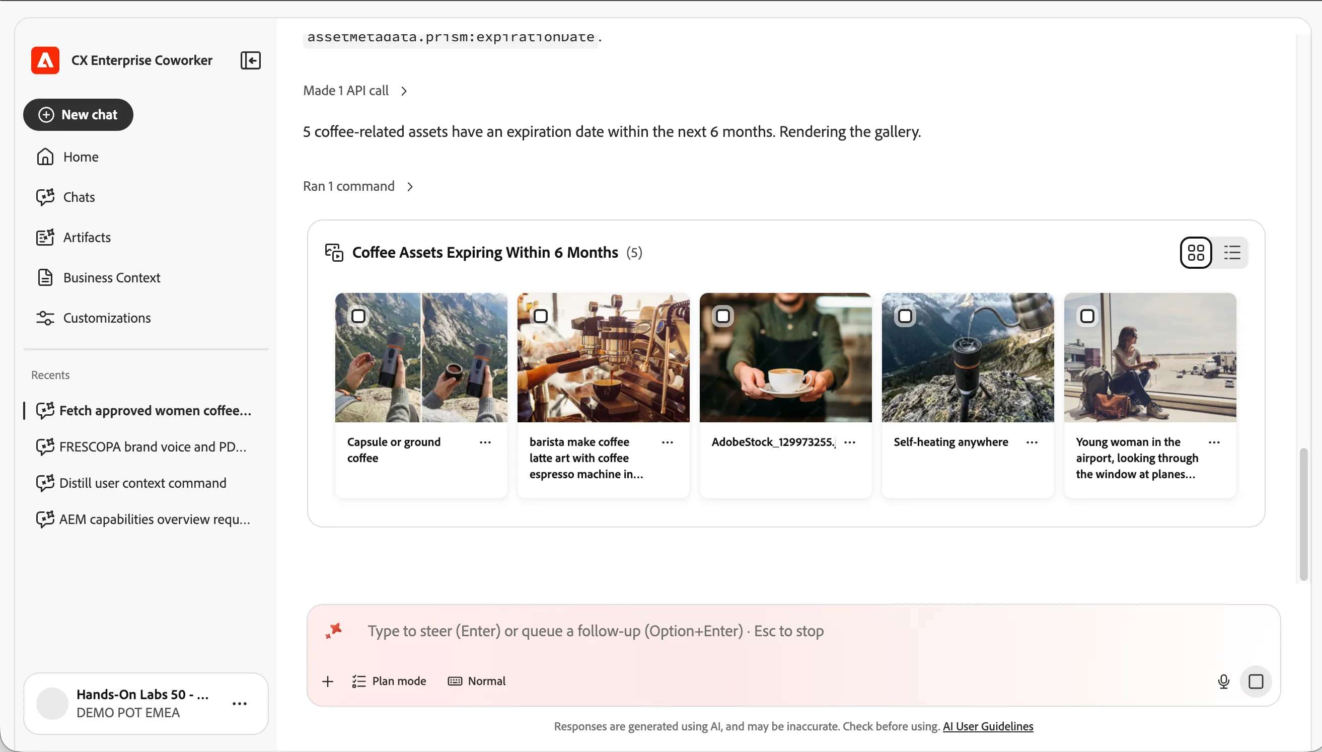This screenshot has width=1322, height=752.
Task: Click the Adobe logo icon
Action: click(45, 60)
